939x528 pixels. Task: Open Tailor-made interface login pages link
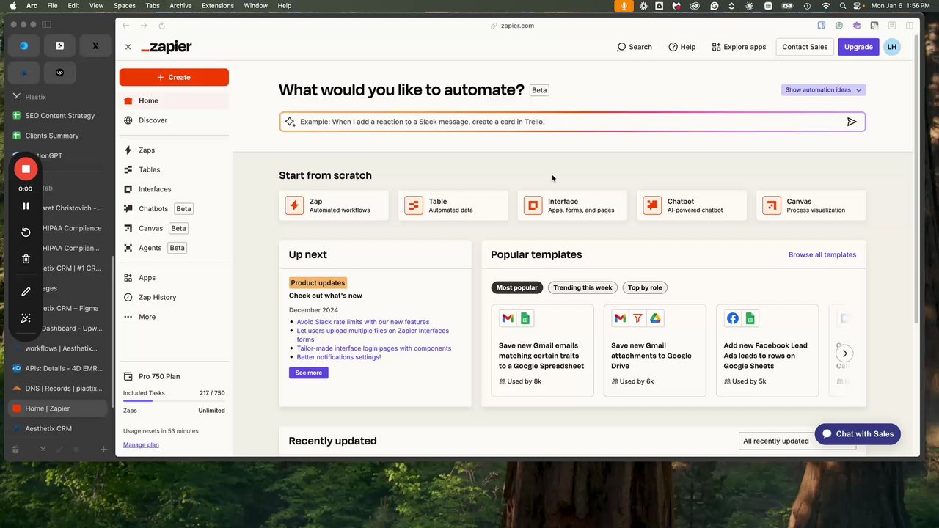click(x=374, y=348)
